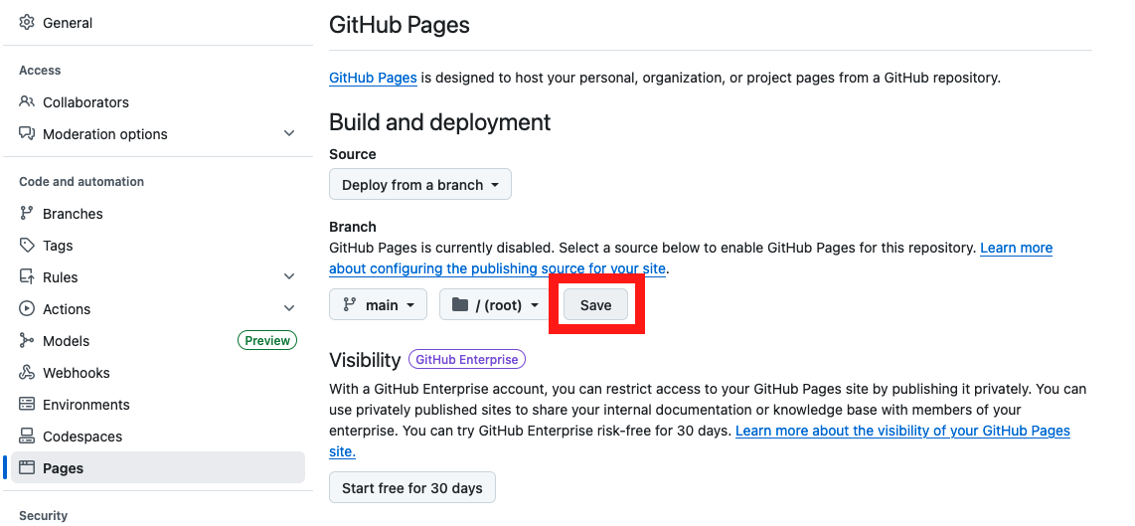Image resolution: width=1135 pixels, height=526 pixels.
Task: Open the main branch selector dropdown
Action: tap(378, 305)
